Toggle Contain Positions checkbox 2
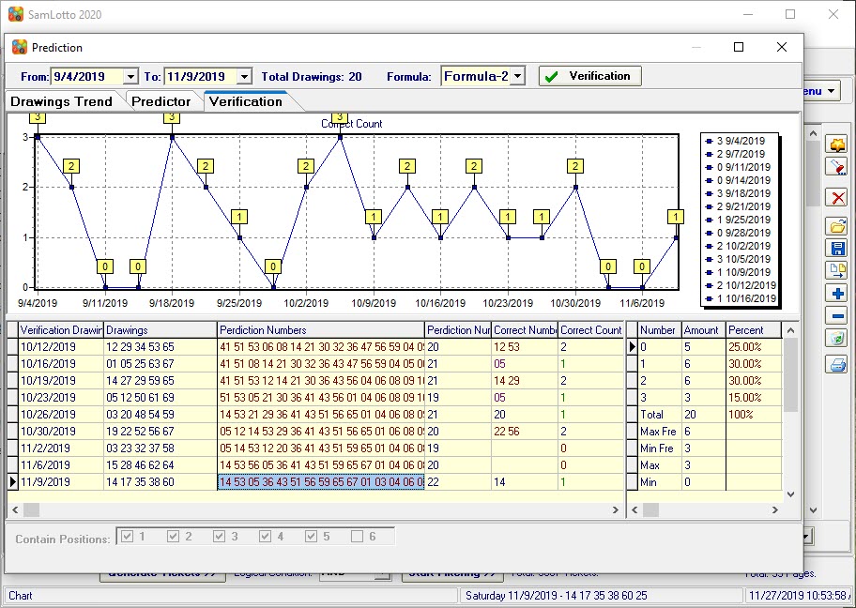The height and width of the screenshot is (608, 856). pyautogui.click(x=173, y=537)
